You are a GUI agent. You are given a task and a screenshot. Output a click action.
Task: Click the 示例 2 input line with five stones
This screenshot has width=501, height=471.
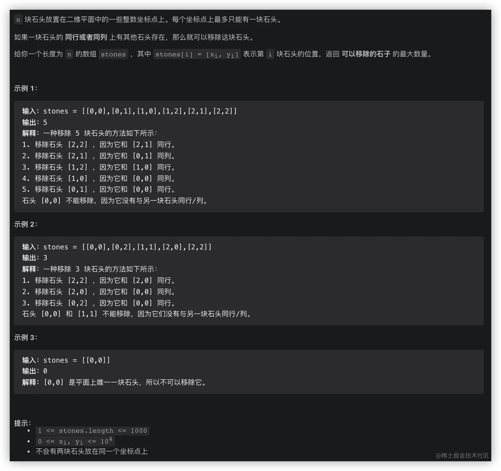[x=117, y=247]
